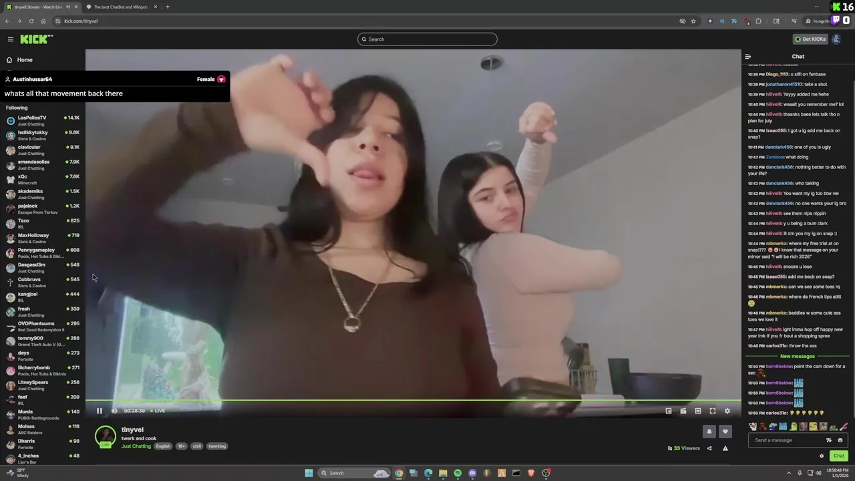
Task: Click the Twitch icon at top right
Action: point(835,21)
